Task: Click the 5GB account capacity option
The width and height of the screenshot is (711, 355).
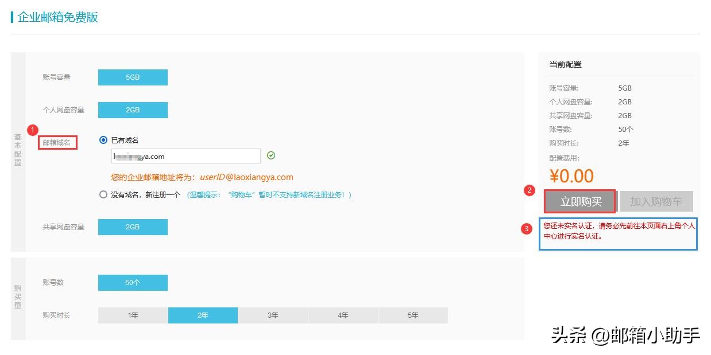Action: coord(133,77)
